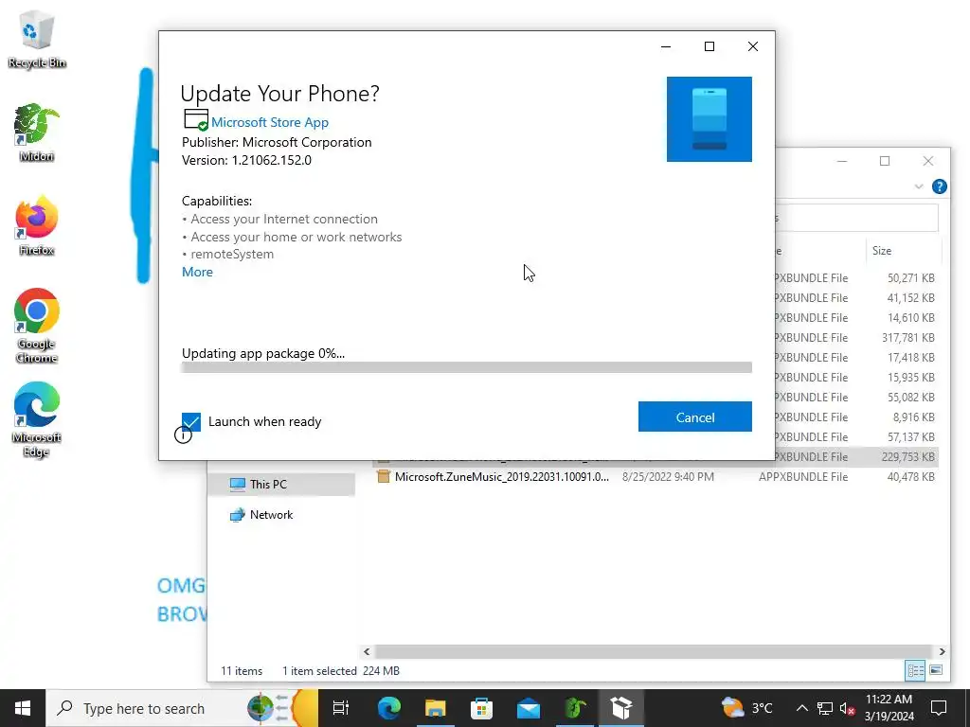This screenshot has height=727, width=970.
Task: Cancel the Your Phone app update
Action: [x=694, y=417]
